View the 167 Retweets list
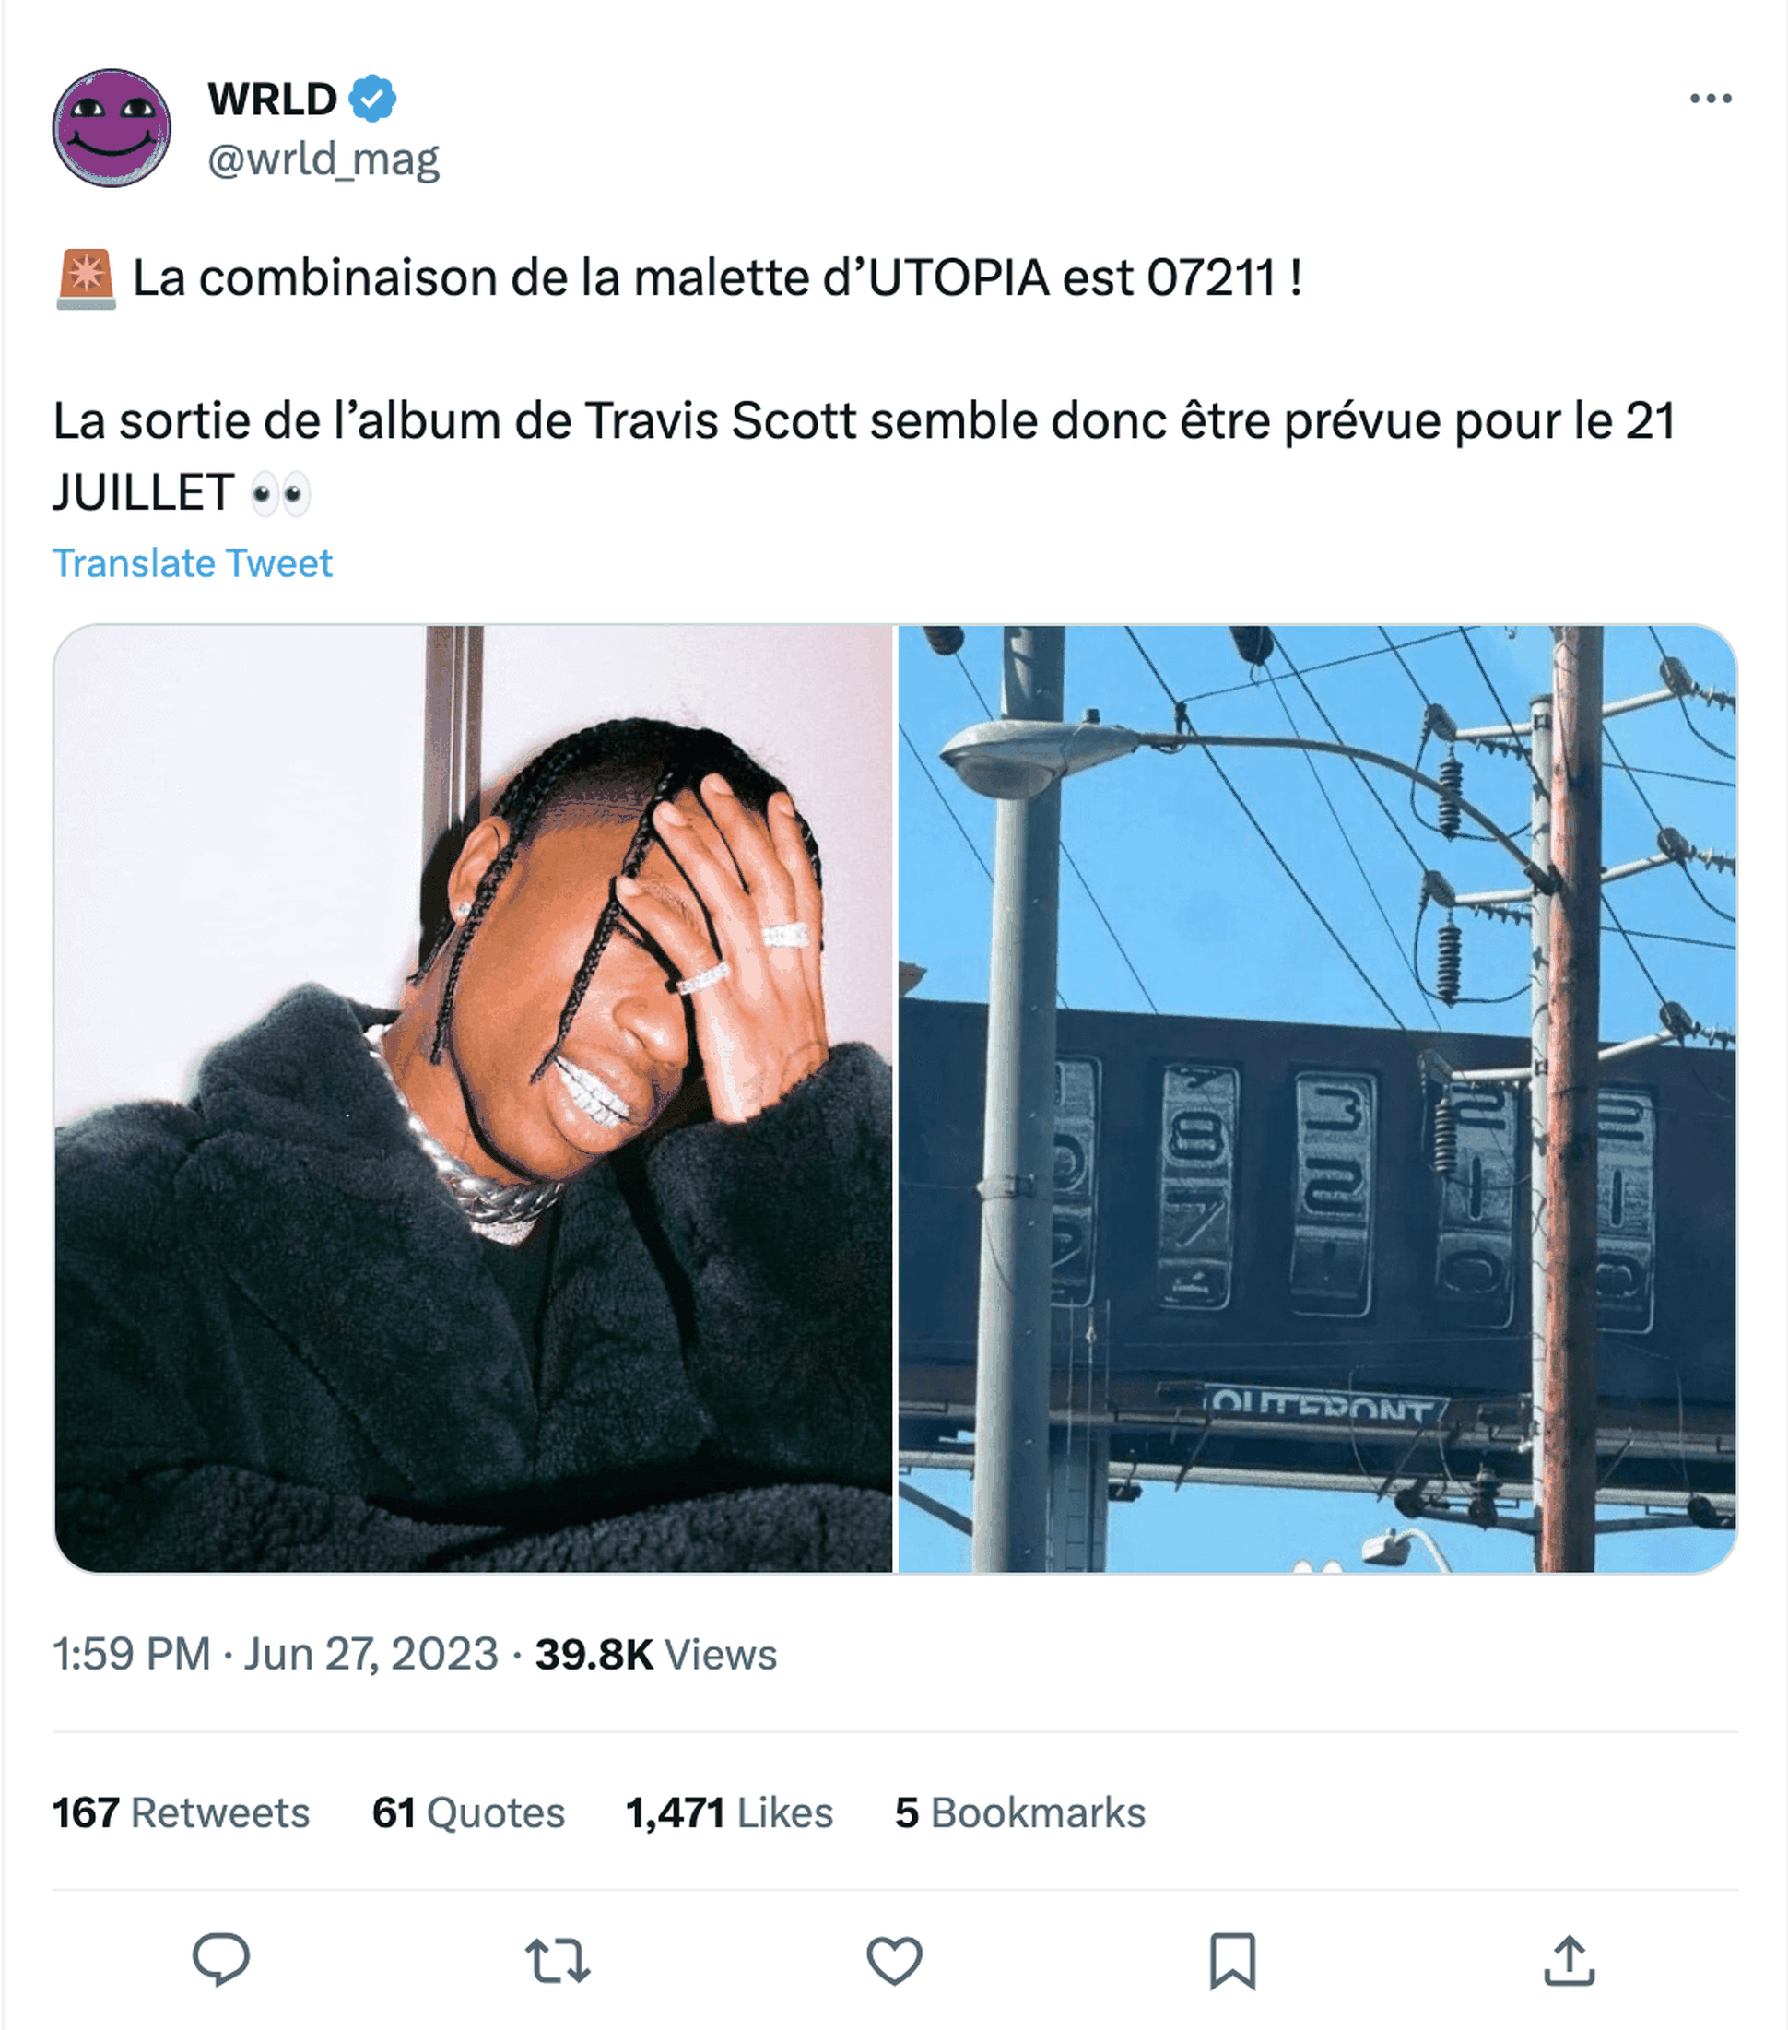The image size is (1788, 2030). pos(181,1812)
